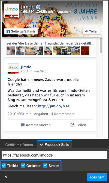Click the red friend thumbnail at row end
The height and width of the screenshot is (183, 109).
pos(85,51)
